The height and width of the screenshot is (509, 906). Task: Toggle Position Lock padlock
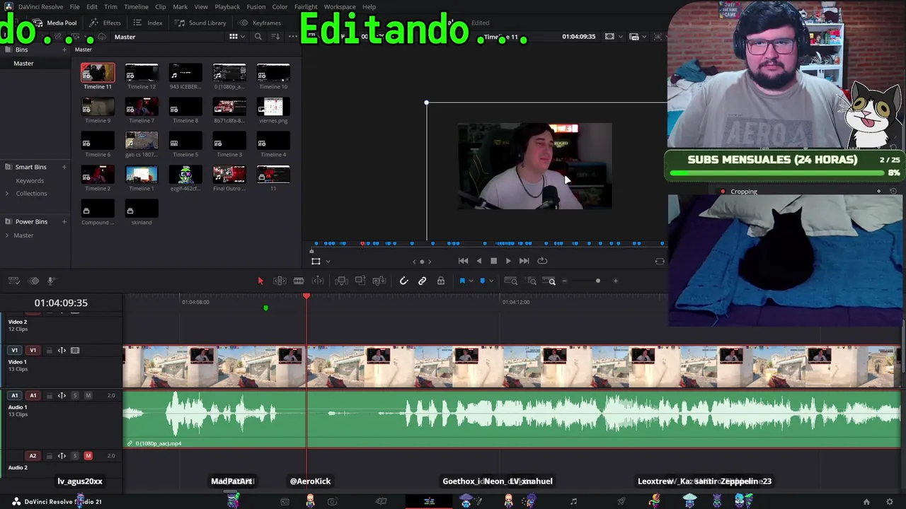click(441, 281)
